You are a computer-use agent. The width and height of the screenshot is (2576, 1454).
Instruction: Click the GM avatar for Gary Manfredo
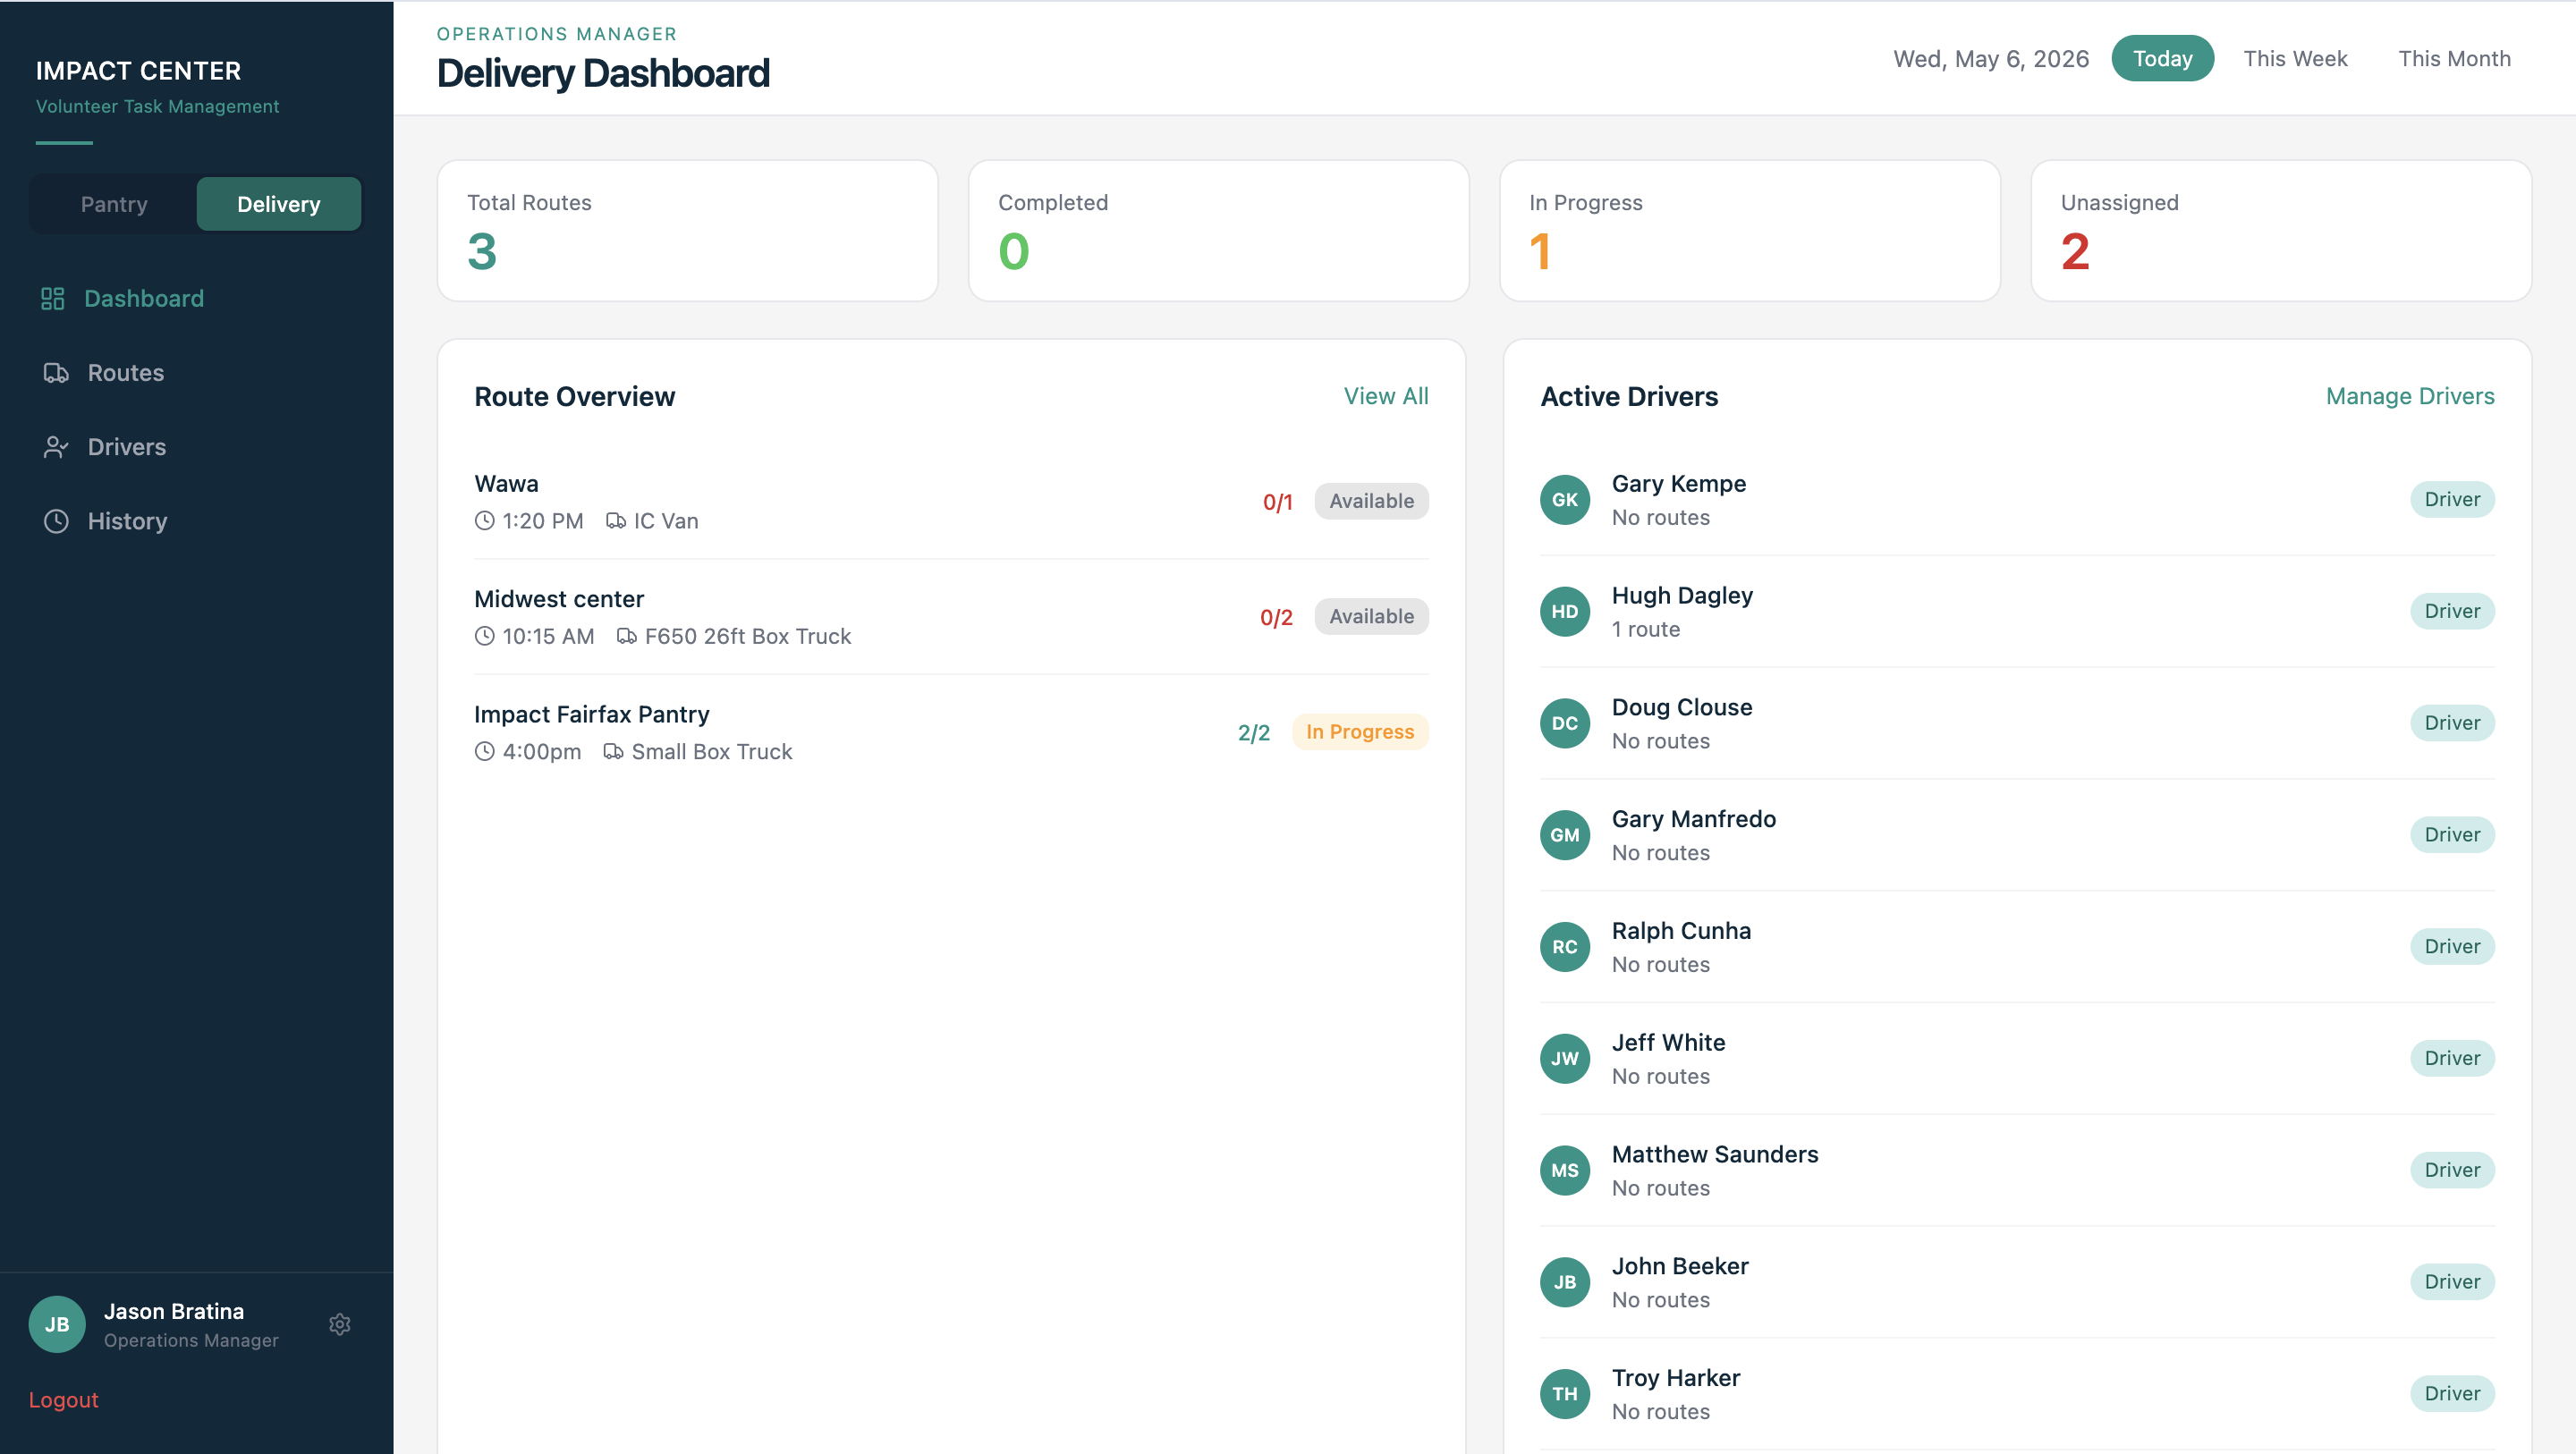[x=1565, y=835]
